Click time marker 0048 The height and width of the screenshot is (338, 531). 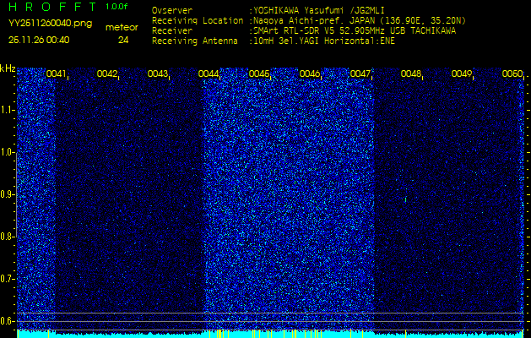(x=411, y=74)
